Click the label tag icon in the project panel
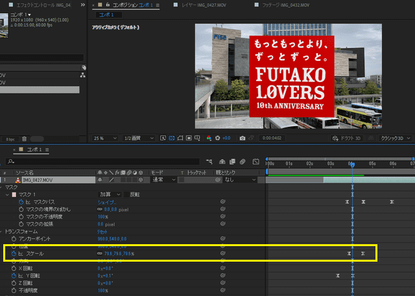The height and width of the screenshot is (296, 415). (84, 67)
